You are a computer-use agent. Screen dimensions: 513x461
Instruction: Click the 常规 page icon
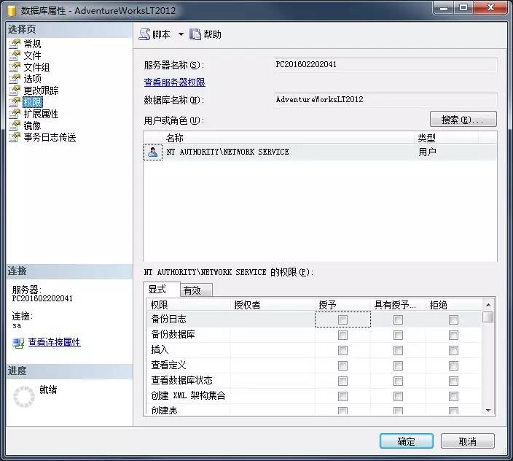pos(15,44)
